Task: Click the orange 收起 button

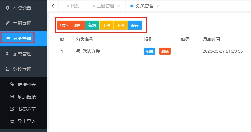Action: pos(64,25)
